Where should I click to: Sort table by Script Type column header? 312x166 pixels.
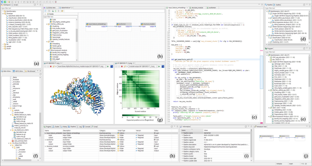coord(126,131)
